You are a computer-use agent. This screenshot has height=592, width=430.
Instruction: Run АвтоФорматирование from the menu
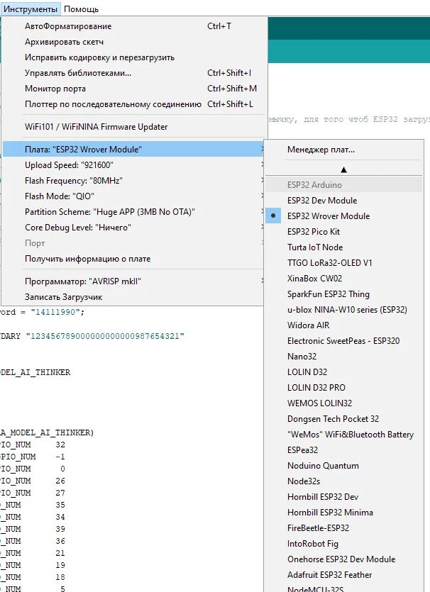pos(133,26)
